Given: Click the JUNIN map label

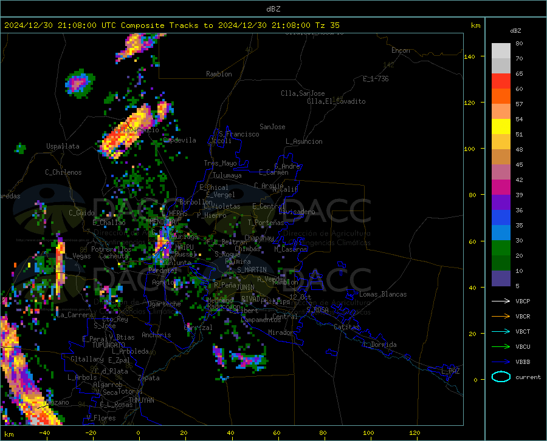Looking at the screenshot, I should [x=246, y=287].
